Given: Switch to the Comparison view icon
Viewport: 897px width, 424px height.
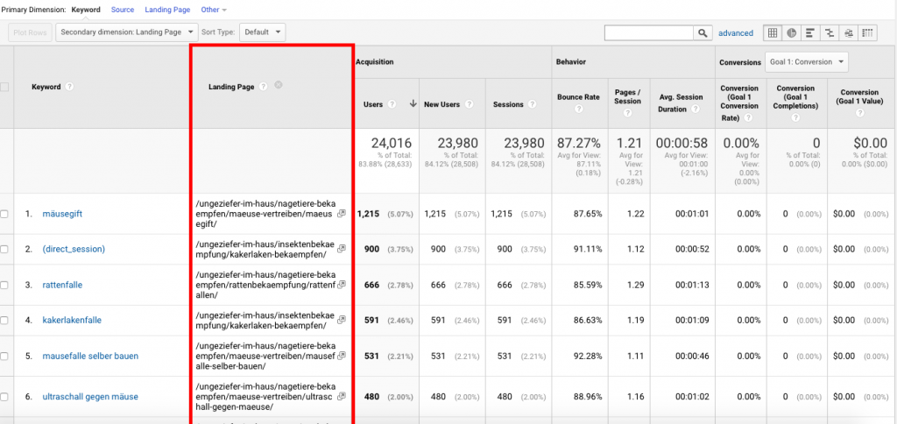Looking at the screenshot, I should tap(829, 33).
